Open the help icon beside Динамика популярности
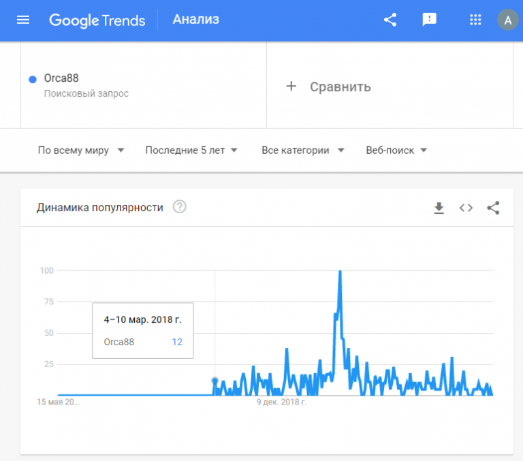Image resolution: width=523 pixels, height=461 pixels. pyautogui.click(x=180, y=207)
